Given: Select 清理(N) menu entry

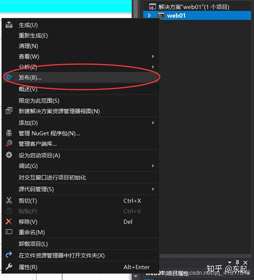Looking at the screenshot, I should pyautogui.click(x=80, y=46).
